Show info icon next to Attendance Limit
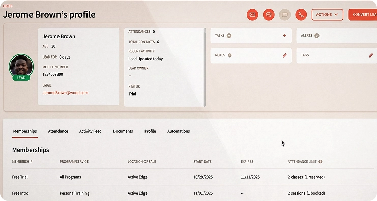Viewport: 377px width, 201px height. (320, 162)
